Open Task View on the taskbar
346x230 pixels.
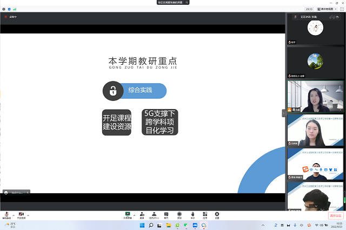click(159, 225)
